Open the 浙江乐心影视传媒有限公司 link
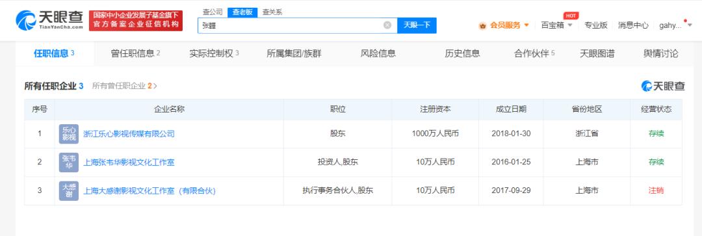Screen dimensions: 702x236 (x=129, y=134)
